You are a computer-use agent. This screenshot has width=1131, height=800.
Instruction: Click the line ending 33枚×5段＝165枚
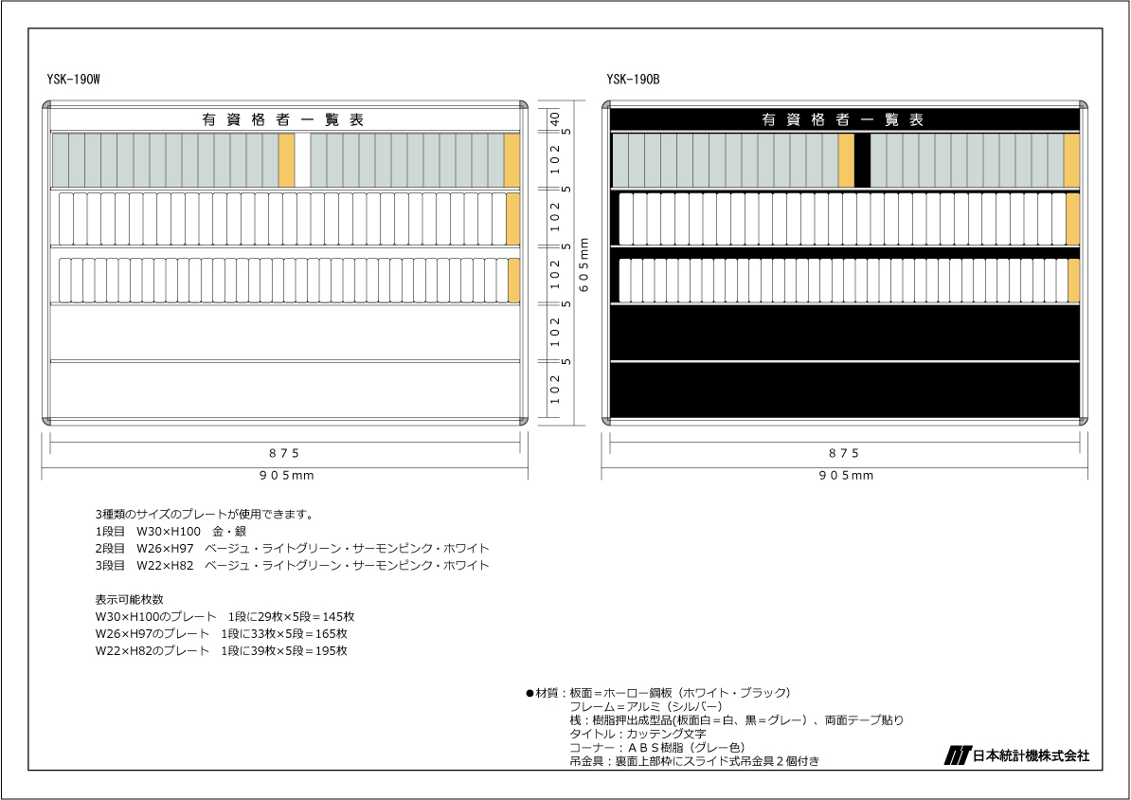click(222, 634)
